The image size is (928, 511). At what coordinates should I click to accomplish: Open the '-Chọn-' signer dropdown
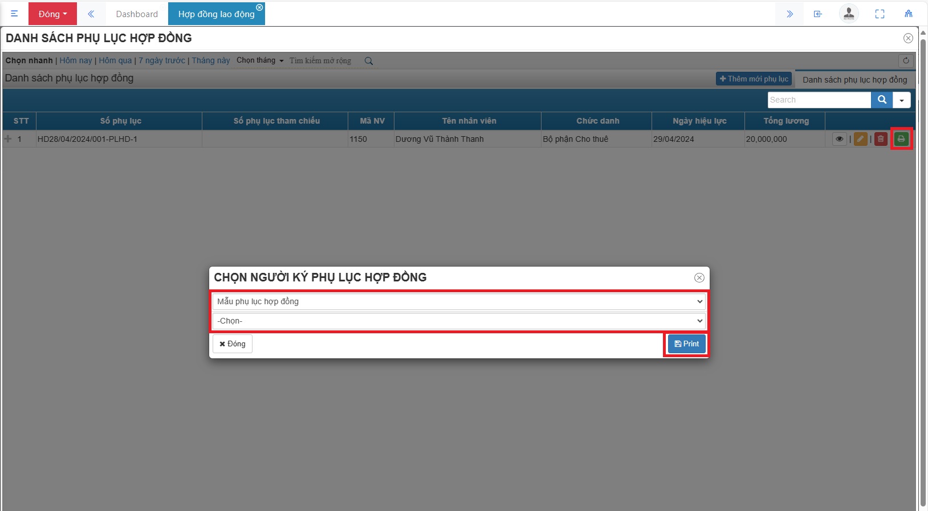(x=459, y=321)
